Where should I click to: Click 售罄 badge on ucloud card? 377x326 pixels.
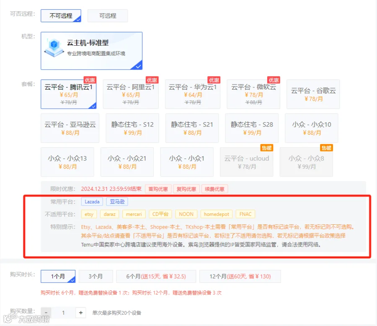267,148
